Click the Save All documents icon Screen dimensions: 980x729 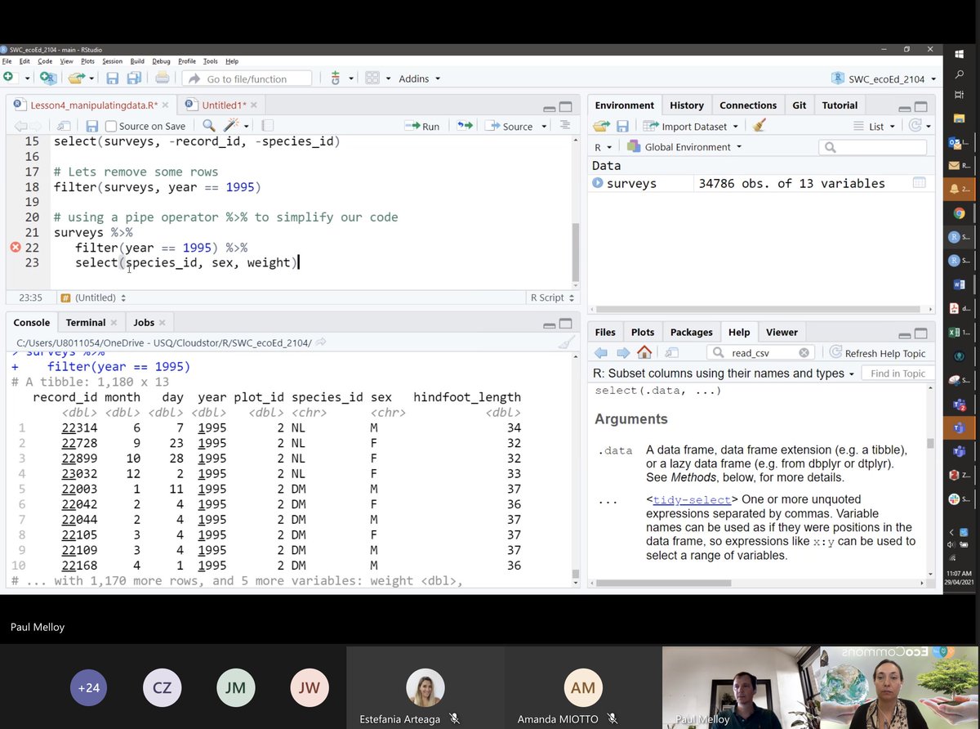133,78
